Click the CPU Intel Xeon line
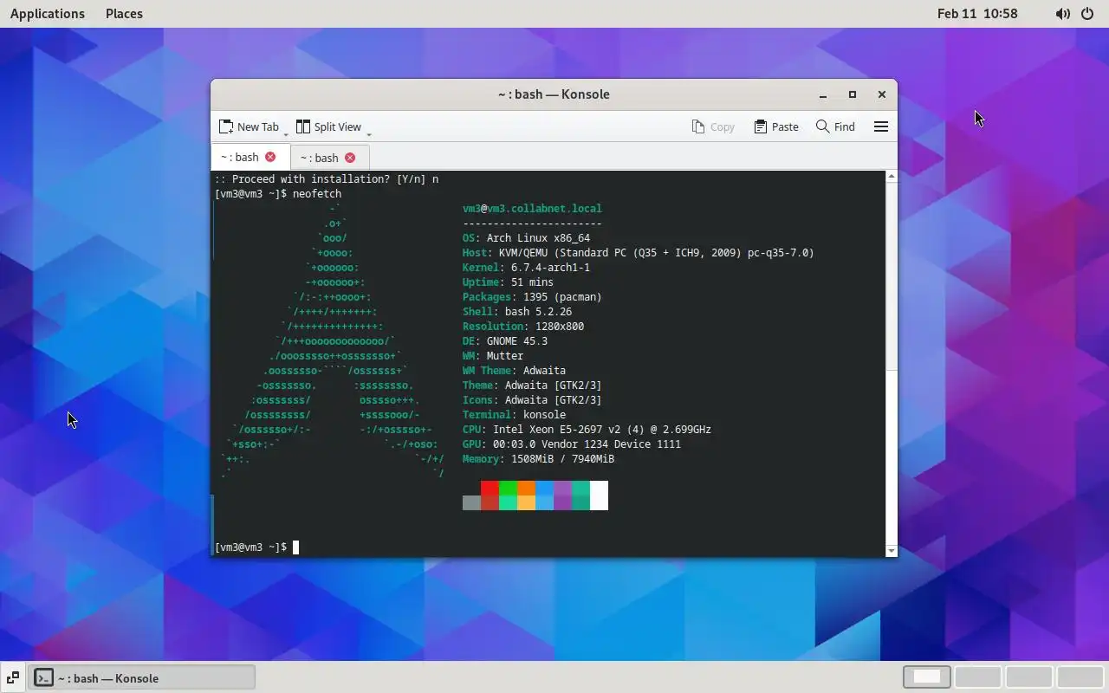Image resolution: width=1109 pixels, height=693 pixels. tap(587, 430)
